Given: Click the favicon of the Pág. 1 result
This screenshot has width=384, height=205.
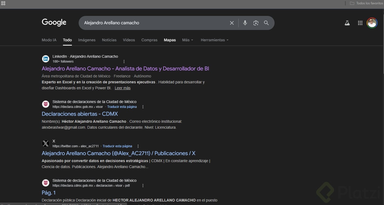Looking at the screenshot, I should pyautogui.click(x=46, y=183).
